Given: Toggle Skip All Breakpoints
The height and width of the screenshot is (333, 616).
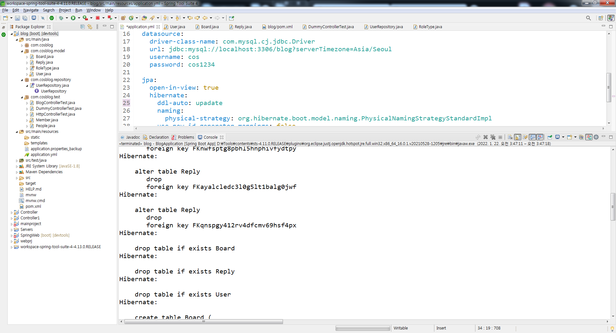Looking at the screenshot, I should (x=43, y=18).
